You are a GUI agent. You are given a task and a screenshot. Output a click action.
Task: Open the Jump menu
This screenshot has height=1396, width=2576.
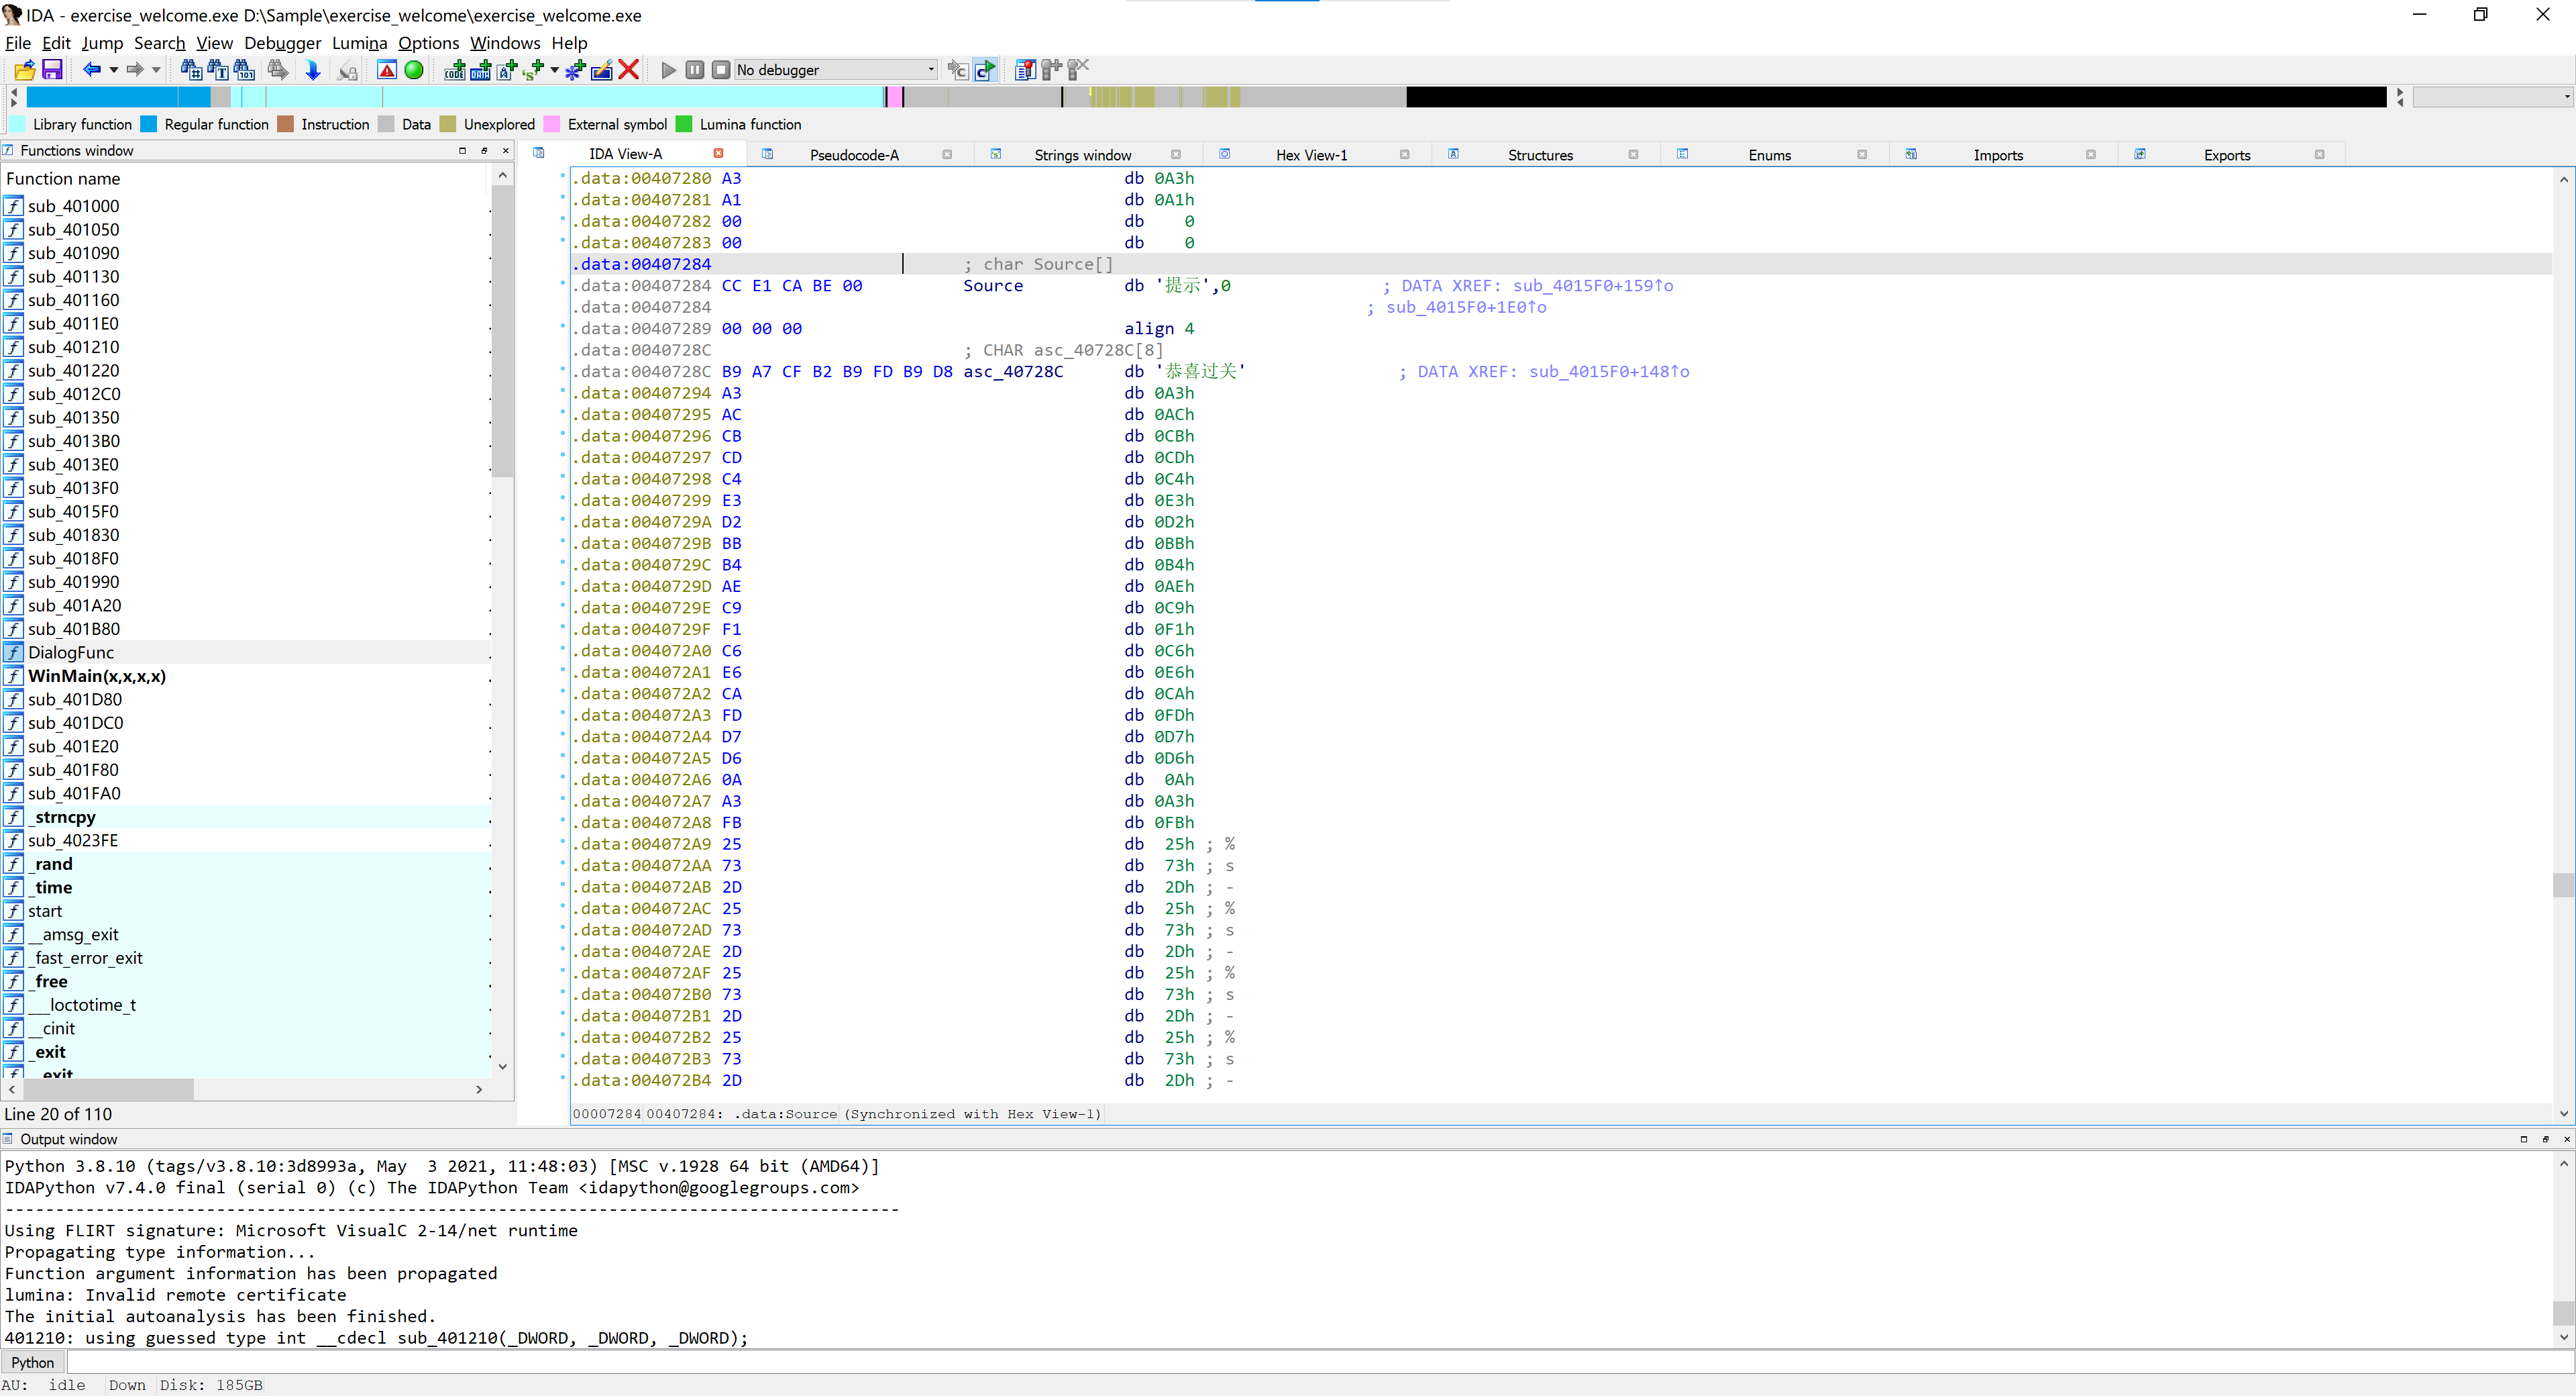102,43
